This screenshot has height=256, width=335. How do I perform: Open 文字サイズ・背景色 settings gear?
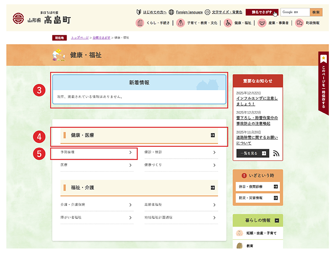(207, 12)
